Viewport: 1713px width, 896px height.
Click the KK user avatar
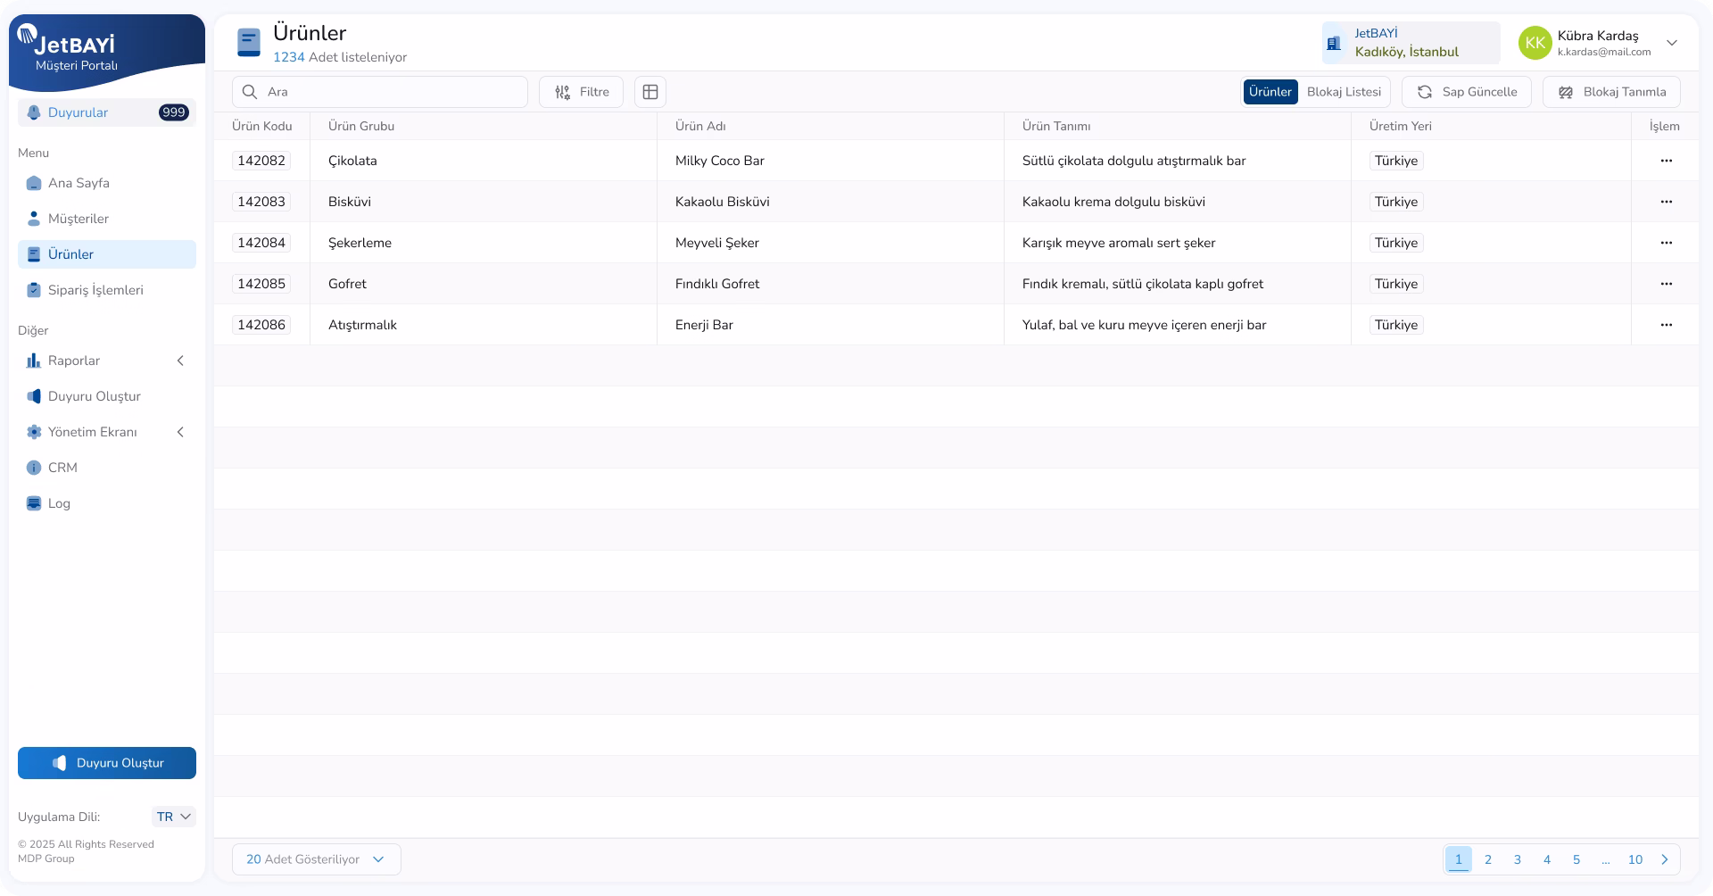click(x=1535, y=43)
